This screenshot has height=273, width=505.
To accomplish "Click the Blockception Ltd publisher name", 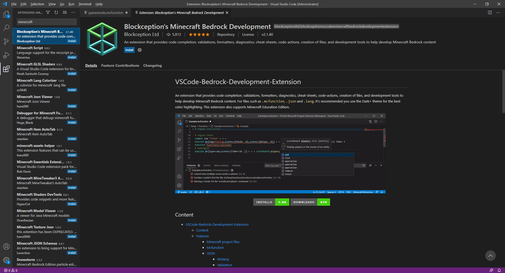I will click(x=142, y=34).
